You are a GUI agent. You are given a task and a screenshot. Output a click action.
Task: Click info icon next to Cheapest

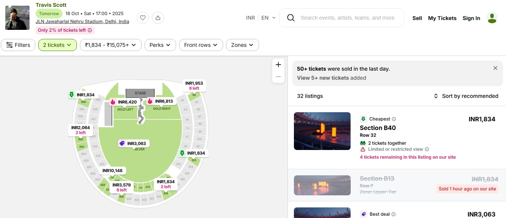pos(394,119)
